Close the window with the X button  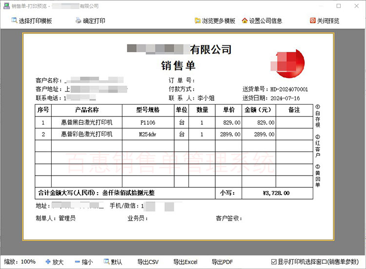pyautogui.click(x=356, y=6)
